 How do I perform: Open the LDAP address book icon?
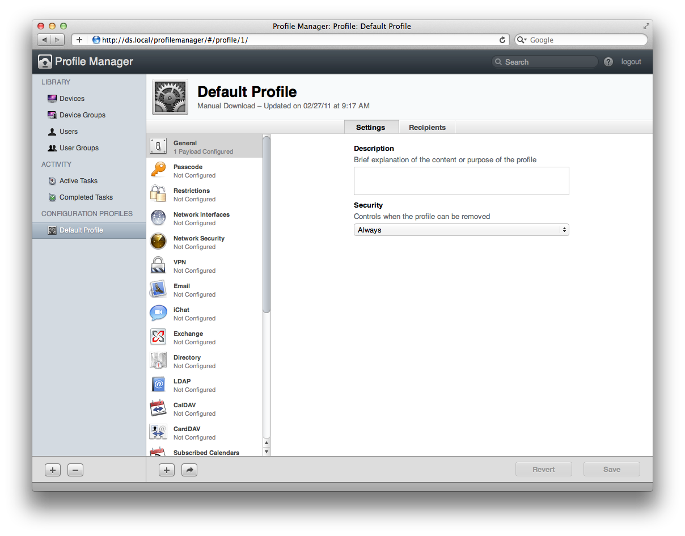[x=158, y=384]
